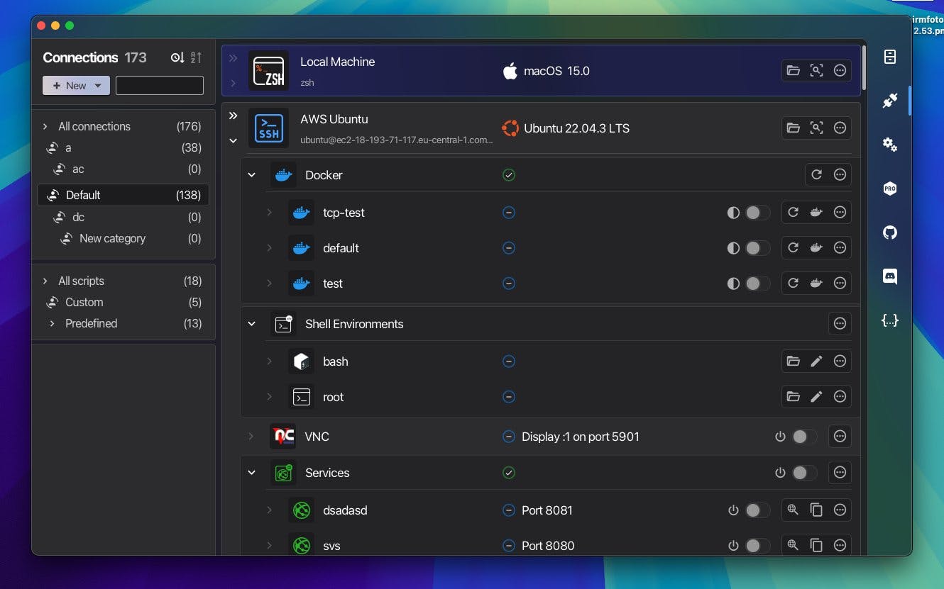Open the Discord icon in right sidebar

[889, 276]
